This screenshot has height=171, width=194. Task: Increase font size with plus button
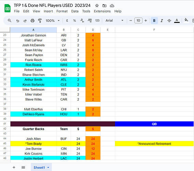tap(146, 21)
